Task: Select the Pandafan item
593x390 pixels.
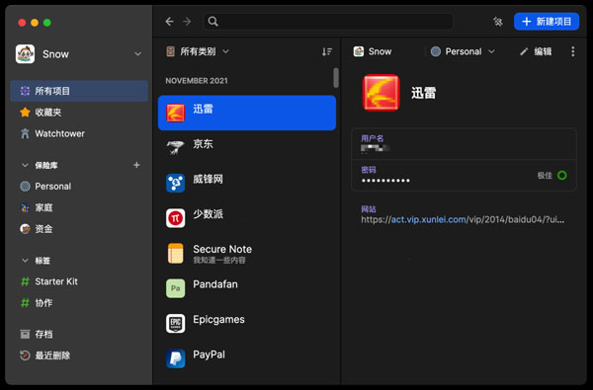Action: coord(247,288)
